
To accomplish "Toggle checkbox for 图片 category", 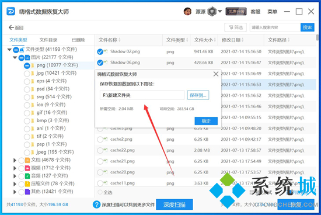I will (22, 58).
